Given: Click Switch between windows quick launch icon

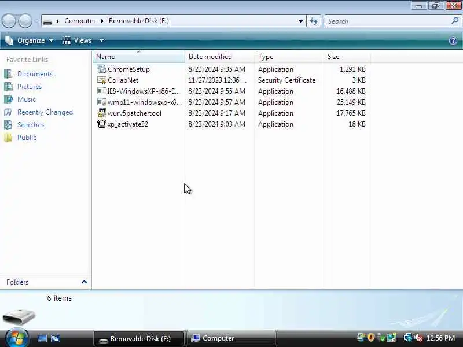Looking at the screenshot, I should 56,338.
